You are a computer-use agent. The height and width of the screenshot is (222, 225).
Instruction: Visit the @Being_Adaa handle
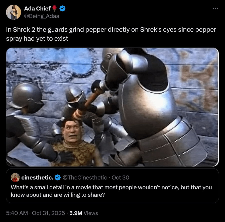42,16
